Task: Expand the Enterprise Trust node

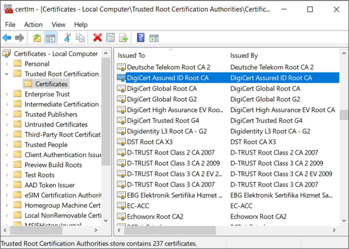Action: [7, 94]
